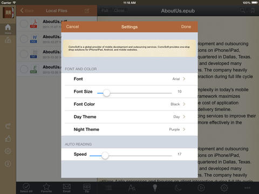Tap the share arrow icon in the sidebar
Image resolution: width=259 pixels, height=194 pixels.
click(8, 126)
